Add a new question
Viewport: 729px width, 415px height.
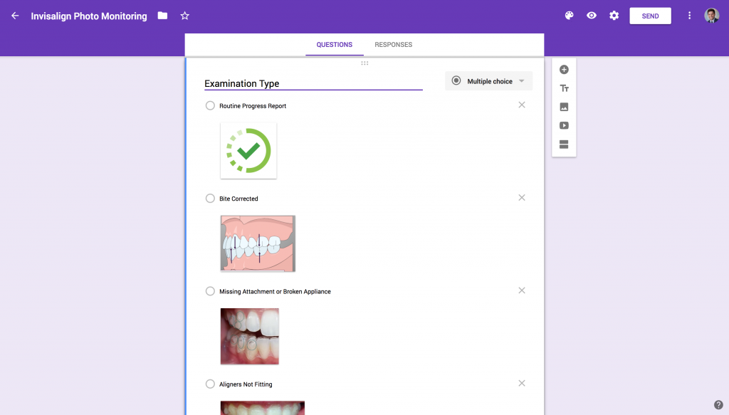coord(564,70)
